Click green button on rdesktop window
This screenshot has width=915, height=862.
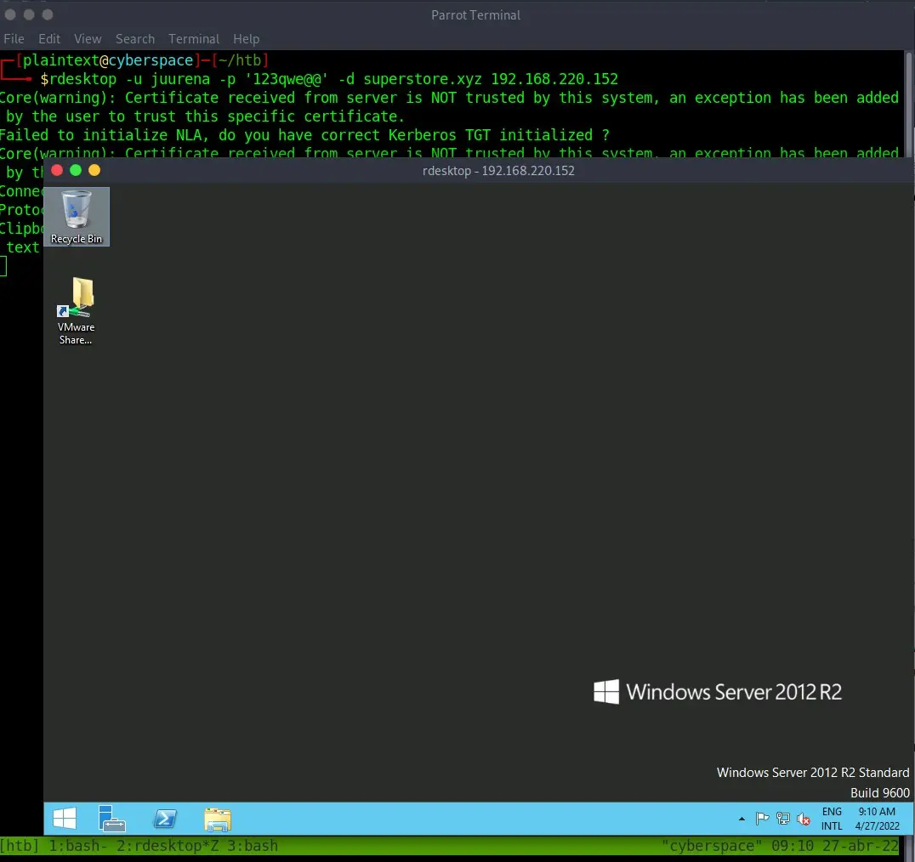point(76,170)
